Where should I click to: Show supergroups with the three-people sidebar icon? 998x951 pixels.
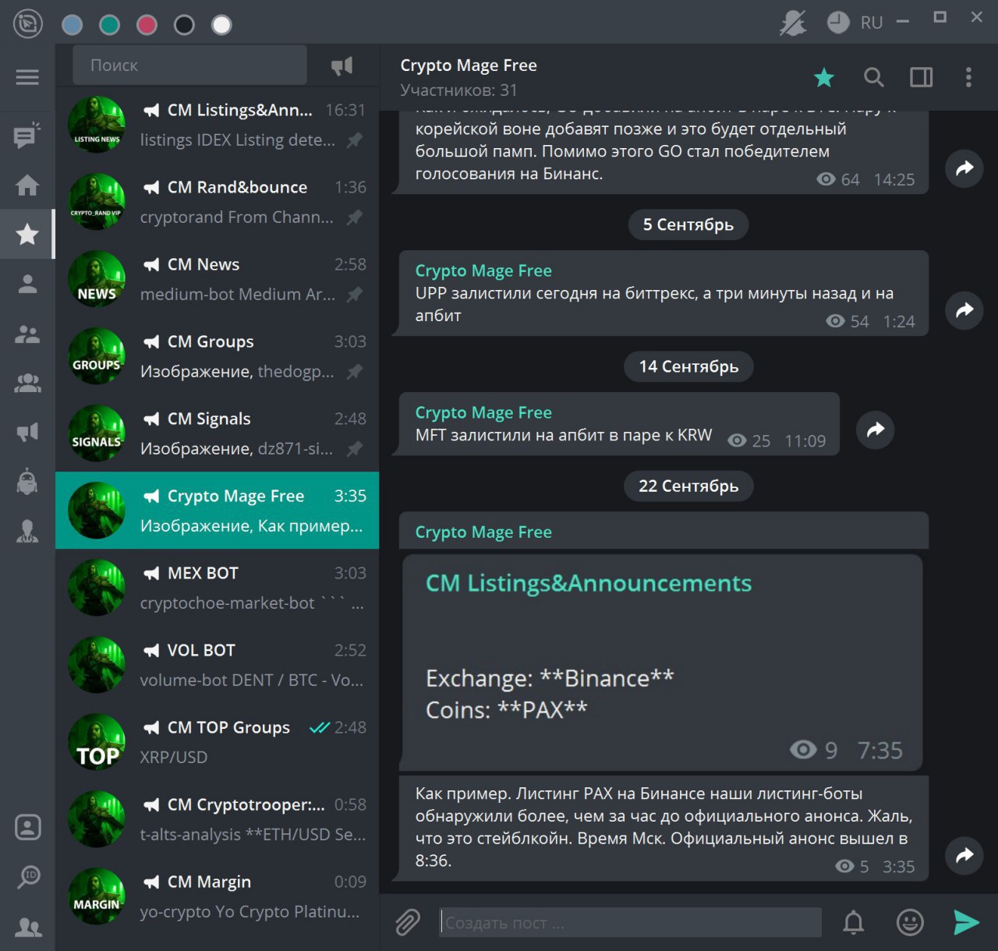27,383
